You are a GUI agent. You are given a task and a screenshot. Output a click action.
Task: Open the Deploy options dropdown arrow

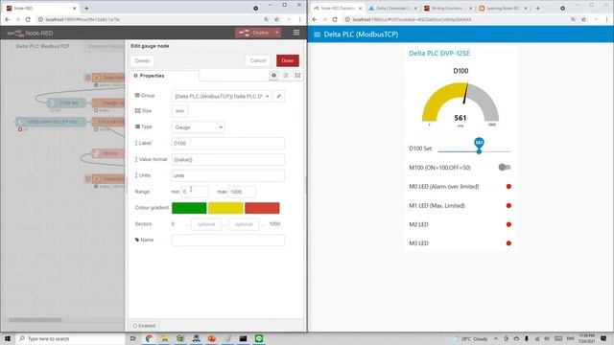coord(277,33)
